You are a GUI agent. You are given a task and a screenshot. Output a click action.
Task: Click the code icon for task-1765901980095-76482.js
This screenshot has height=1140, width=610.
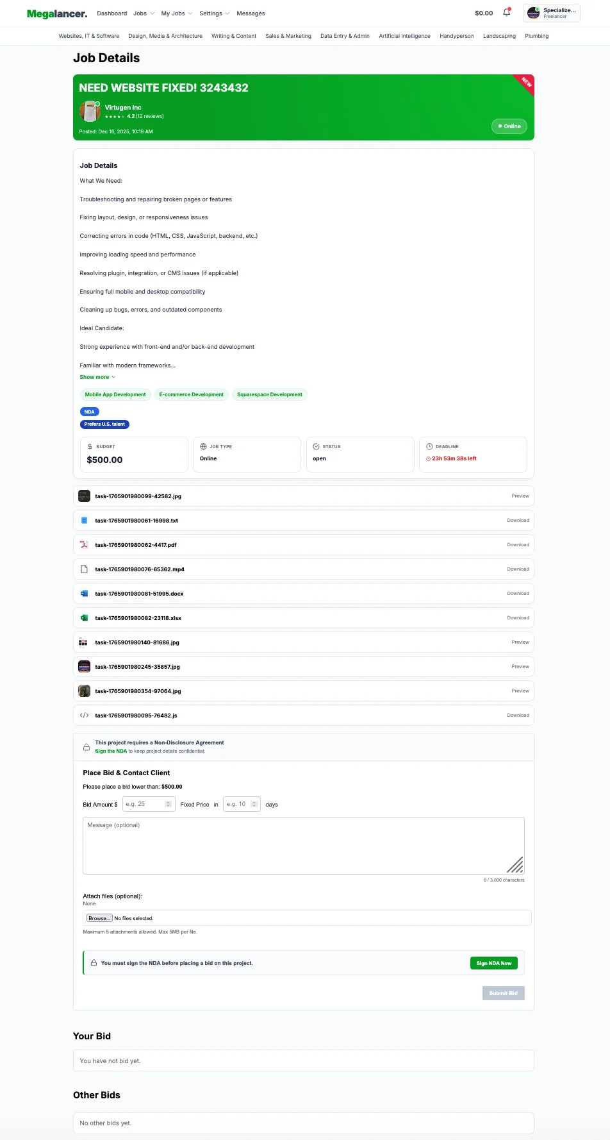(x=84, y=715)
